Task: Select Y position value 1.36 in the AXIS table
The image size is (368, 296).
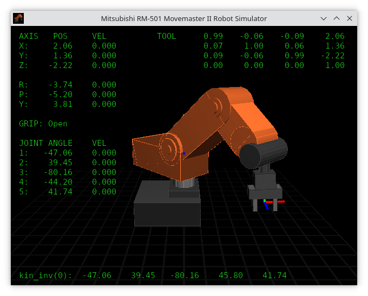Action: (63, 56)
